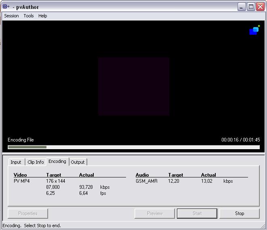Click the '176 x 144' resolution value

point(56,181)
